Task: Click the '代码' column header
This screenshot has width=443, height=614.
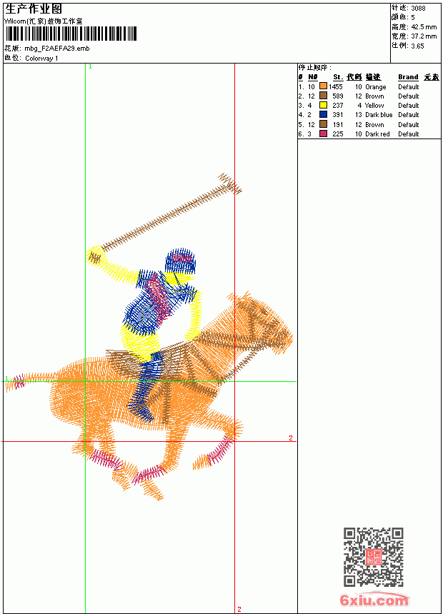Action: [x=354, y=77]
